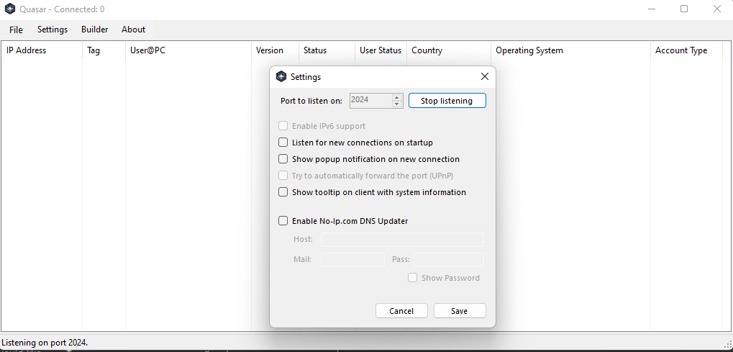733x352 pixels.
Task: Maximize the Quasar main window
Action: tap(684, 9)
